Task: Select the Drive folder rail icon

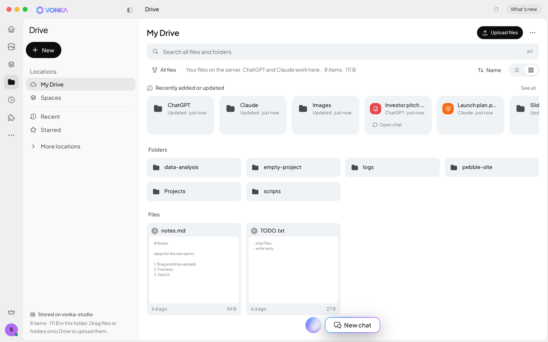Action: [x=11, y=82]
